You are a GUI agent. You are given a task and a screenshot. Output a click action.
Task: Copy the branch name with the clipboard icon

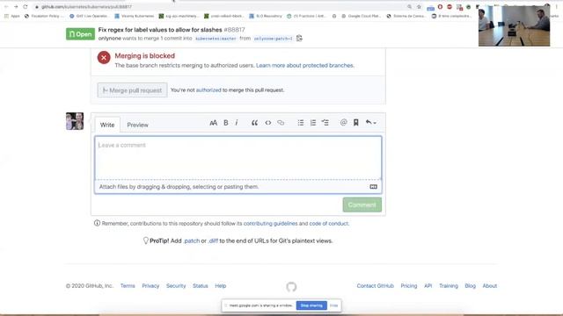pos(299,38)
